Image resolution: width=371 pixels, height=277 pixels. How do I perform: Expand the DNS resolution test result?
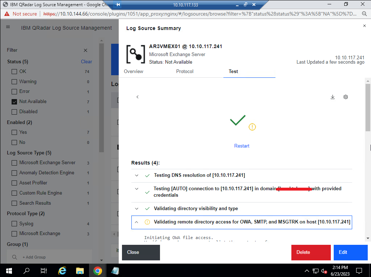click(136, 175)
